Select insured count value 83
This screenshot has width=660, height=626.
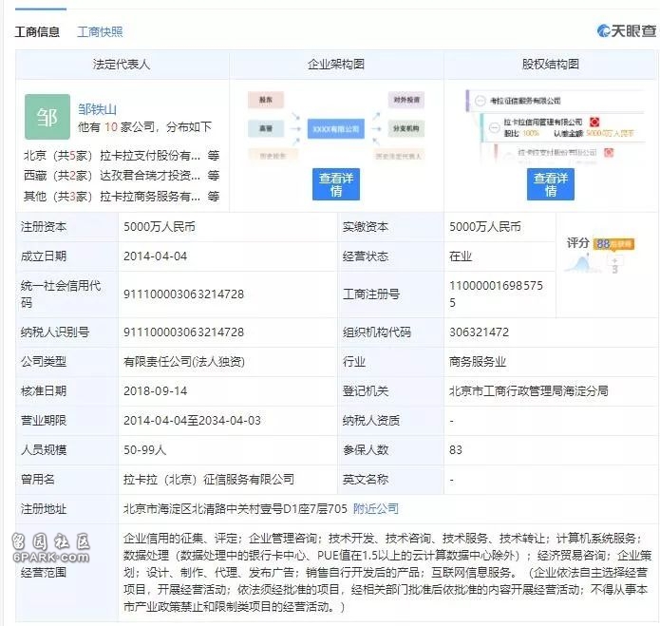[x=456, y=450]
